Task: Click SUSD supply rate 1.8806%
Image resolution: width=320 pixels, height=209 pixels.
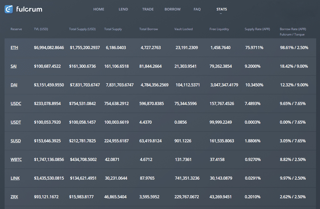Action: (253, 141)
